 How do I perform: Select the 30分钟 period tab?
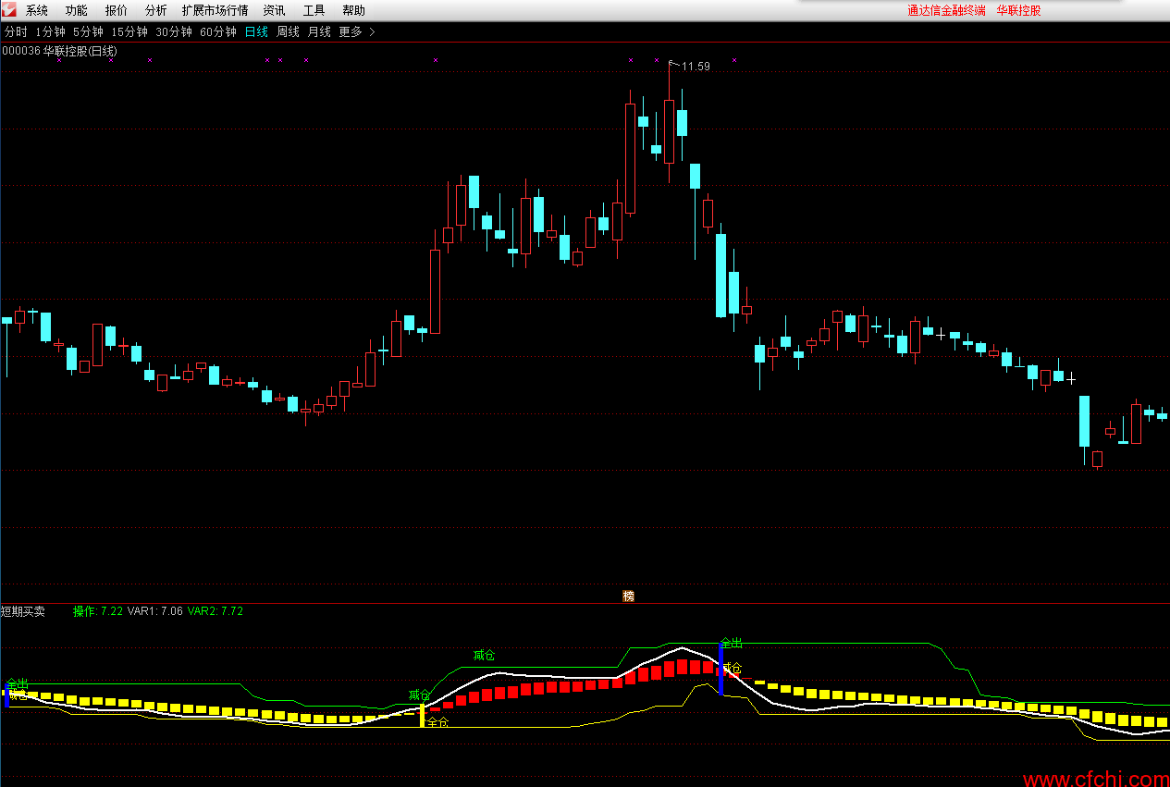click(x=174, y=31)
